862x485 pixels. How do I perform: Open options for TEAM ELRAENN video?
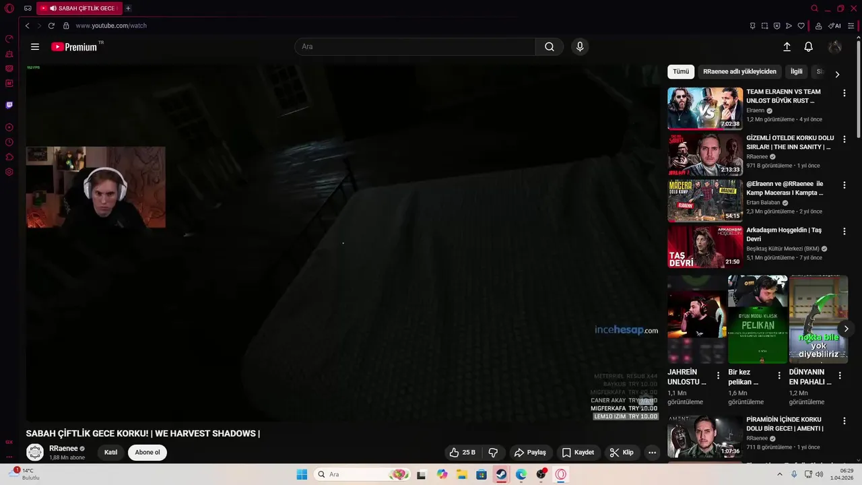coord(844,93)
